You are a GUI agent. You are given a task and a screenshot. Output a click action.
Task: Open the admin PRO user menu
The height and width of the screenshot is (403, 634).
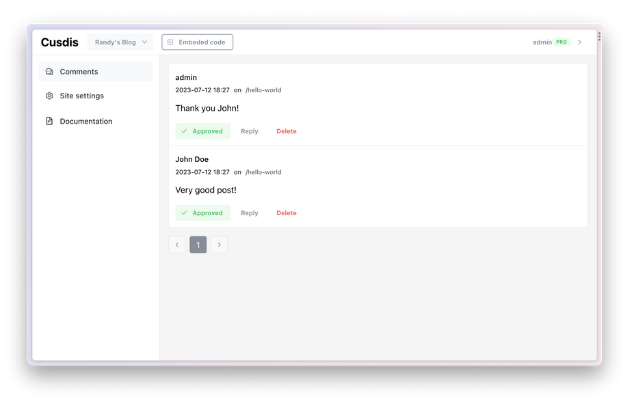pos(550,42)
